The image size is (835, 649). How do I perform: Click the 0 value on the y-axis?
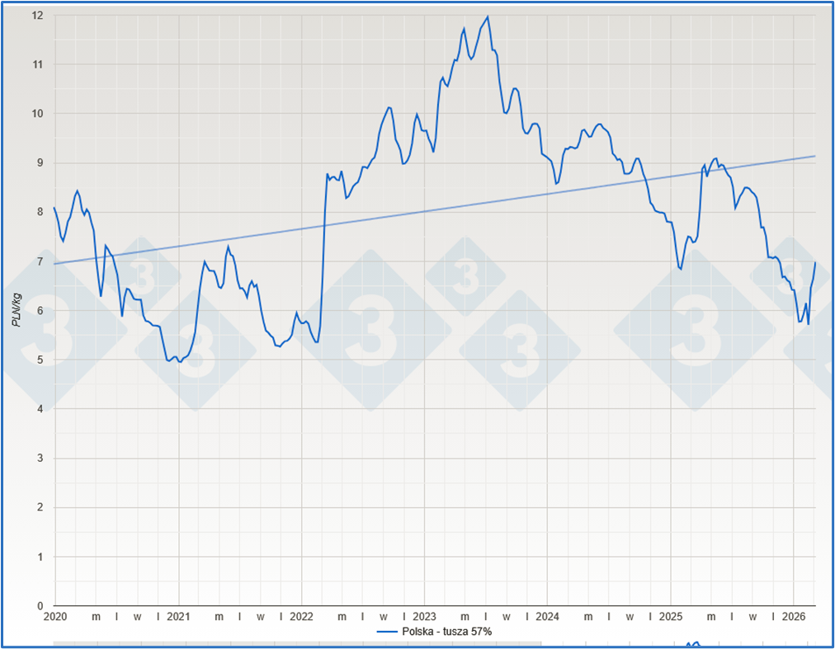pos(40,606)
